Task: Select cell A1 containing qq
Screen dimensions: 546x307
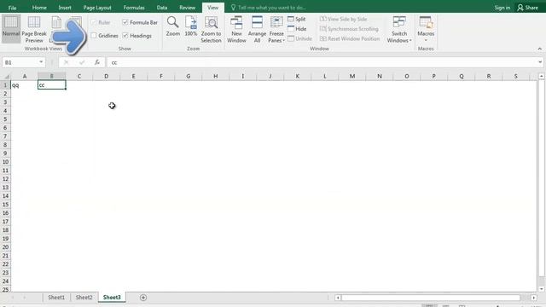Action: point(25,85)
